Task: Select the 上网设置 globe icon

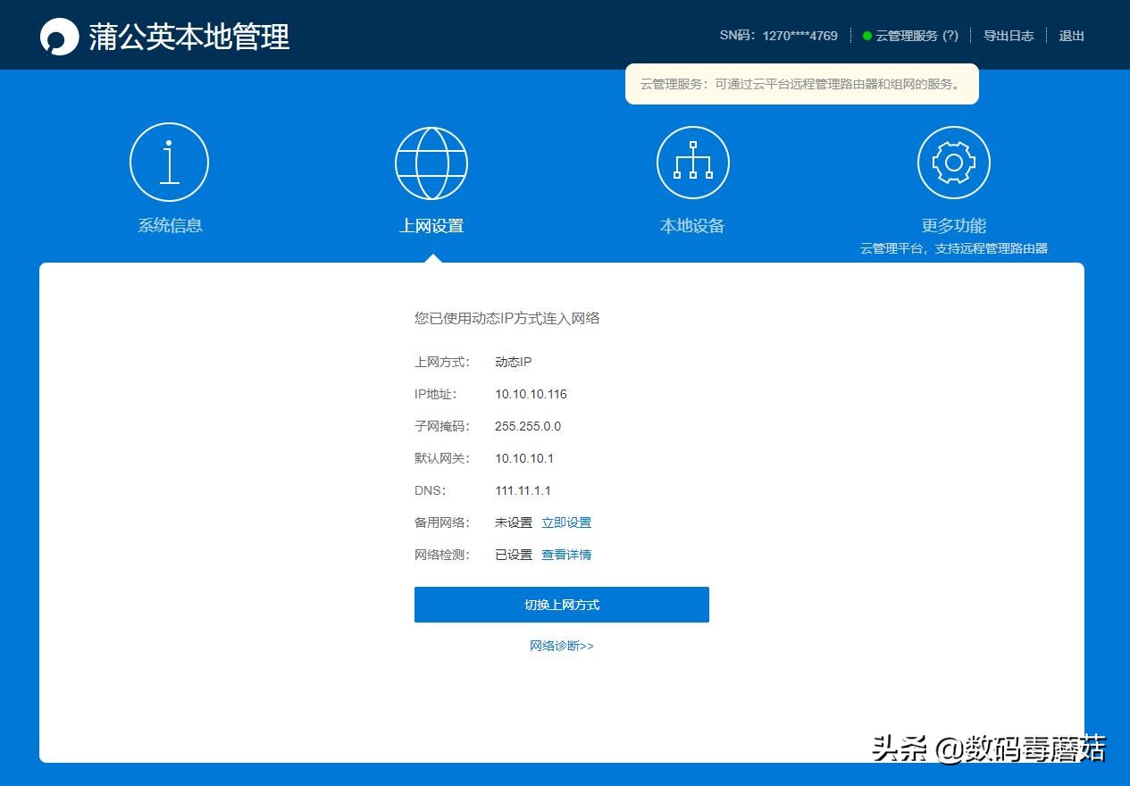Action: [x=431, y=162]
